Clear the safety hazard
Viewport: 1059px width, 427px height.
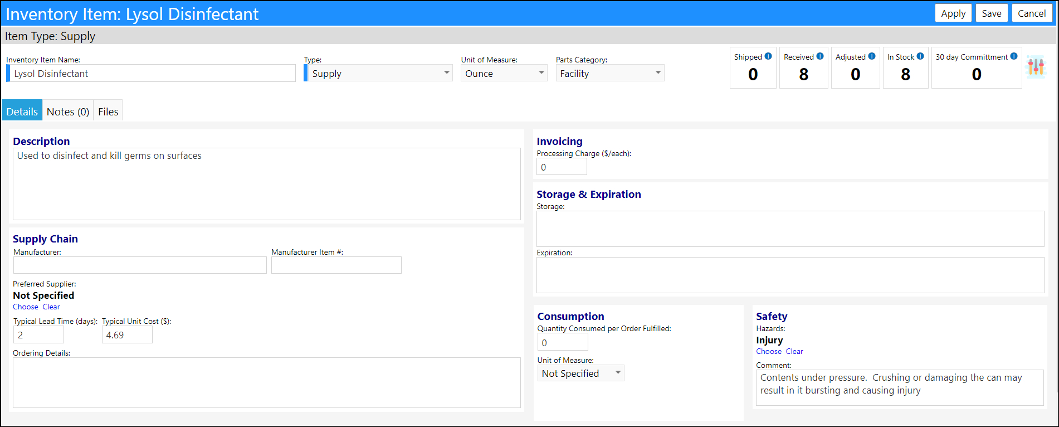(x=794, y=351)
